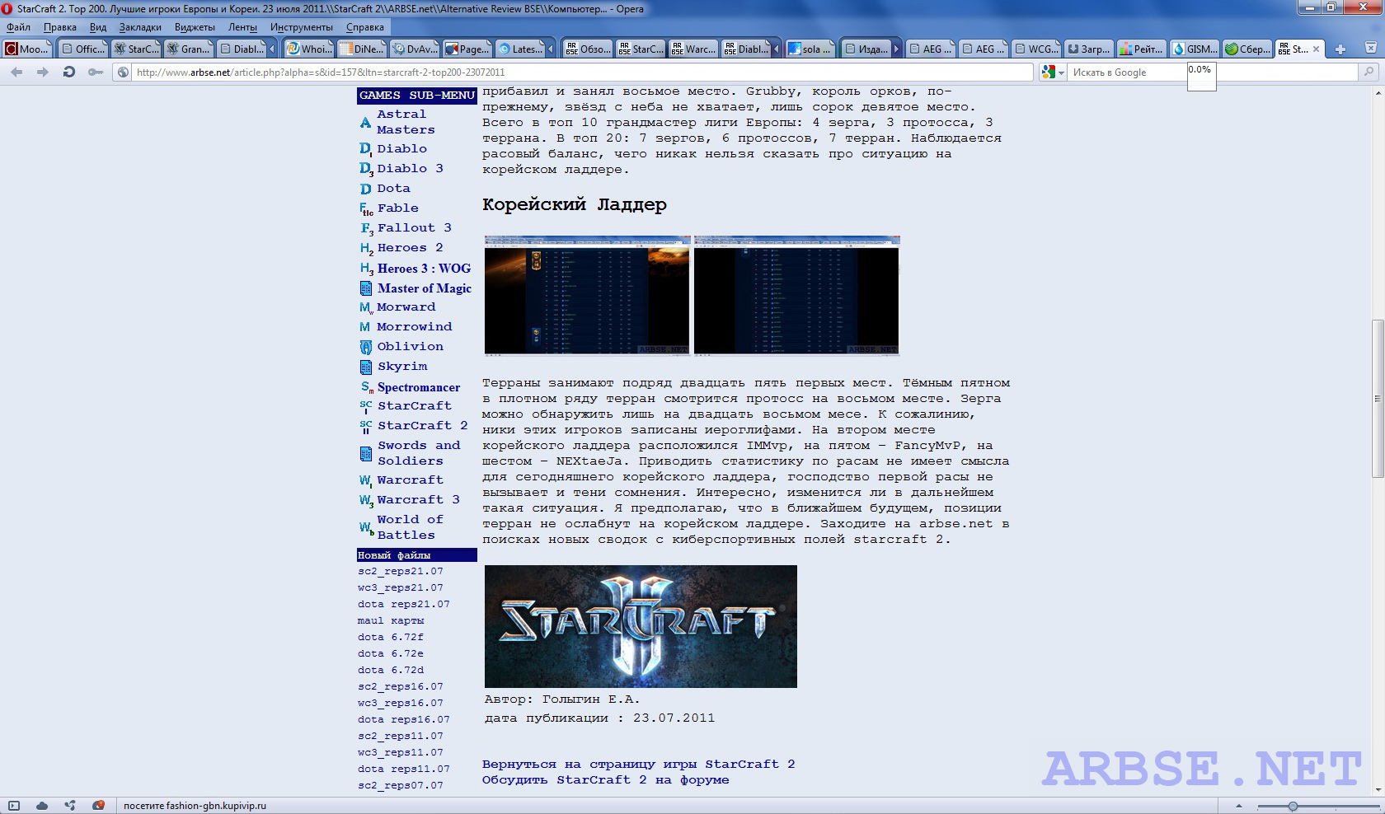
Task: Switch to the 'WCG...' tab
Action: [1036, 49]
